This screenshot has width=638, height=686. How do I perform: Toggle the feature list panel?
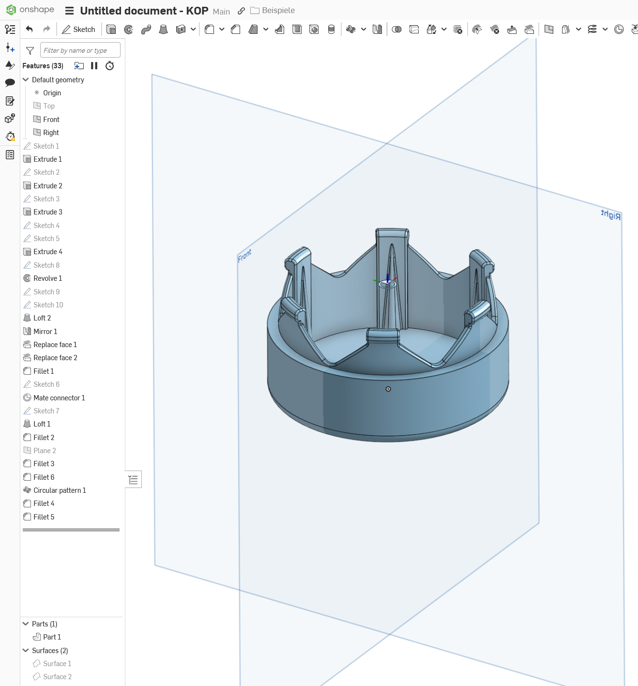10,30
